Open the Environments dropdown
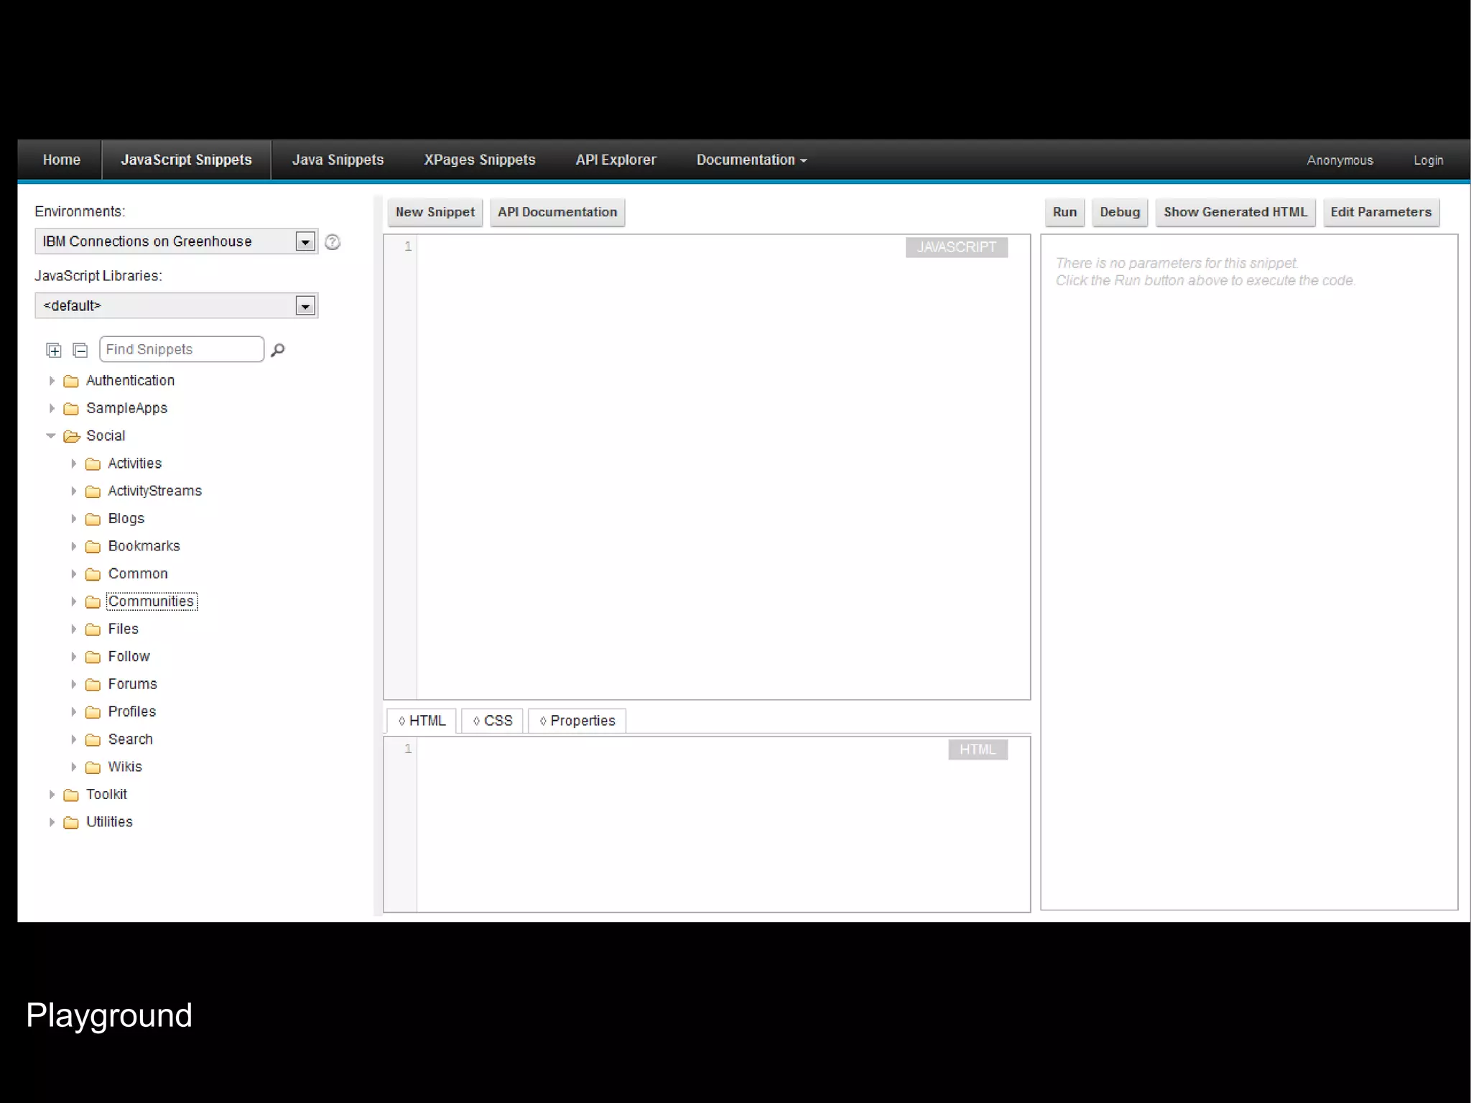The height and width of the screenshot is (1103, 1471). 305,242
